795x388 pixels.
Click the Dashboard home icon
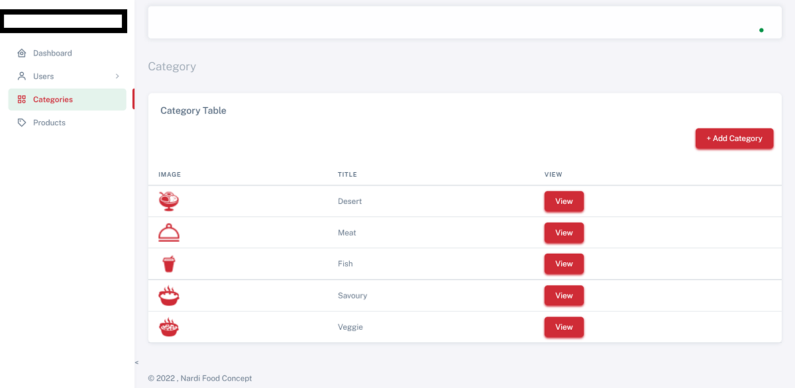22,53
